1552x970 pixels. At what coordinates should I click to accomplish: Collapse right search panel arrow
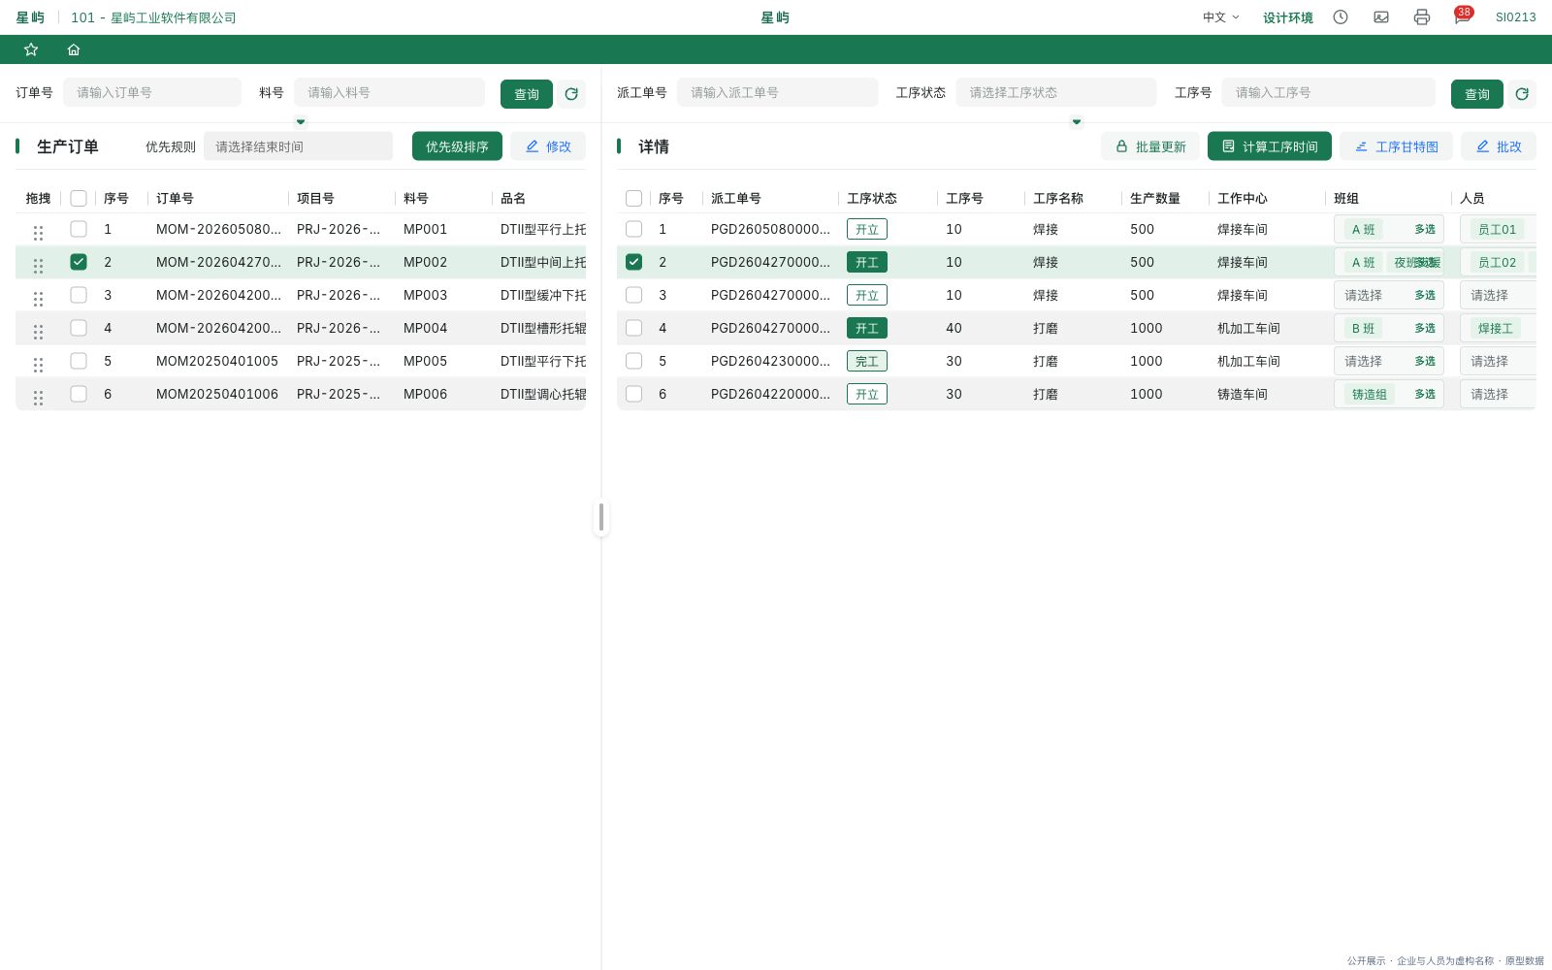(1077, 121)
